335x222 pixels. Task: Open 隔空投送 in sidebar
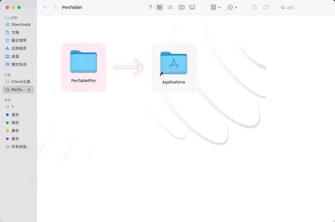pos(18,65)
